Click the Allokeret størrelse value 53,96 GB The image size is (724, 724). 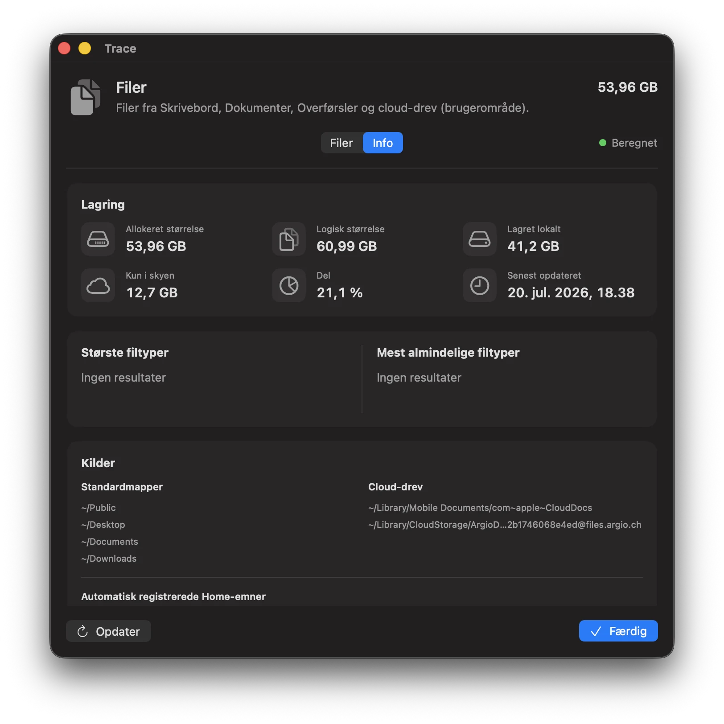[x=156, y=246]
